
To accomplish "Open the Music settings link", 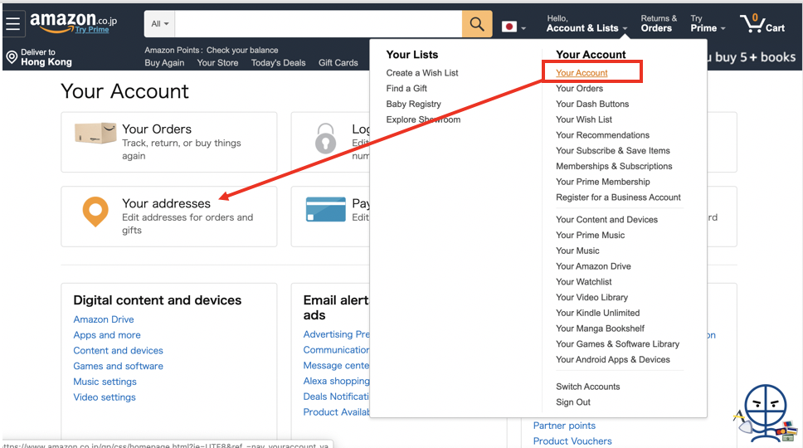I will [x=105, y=382].
